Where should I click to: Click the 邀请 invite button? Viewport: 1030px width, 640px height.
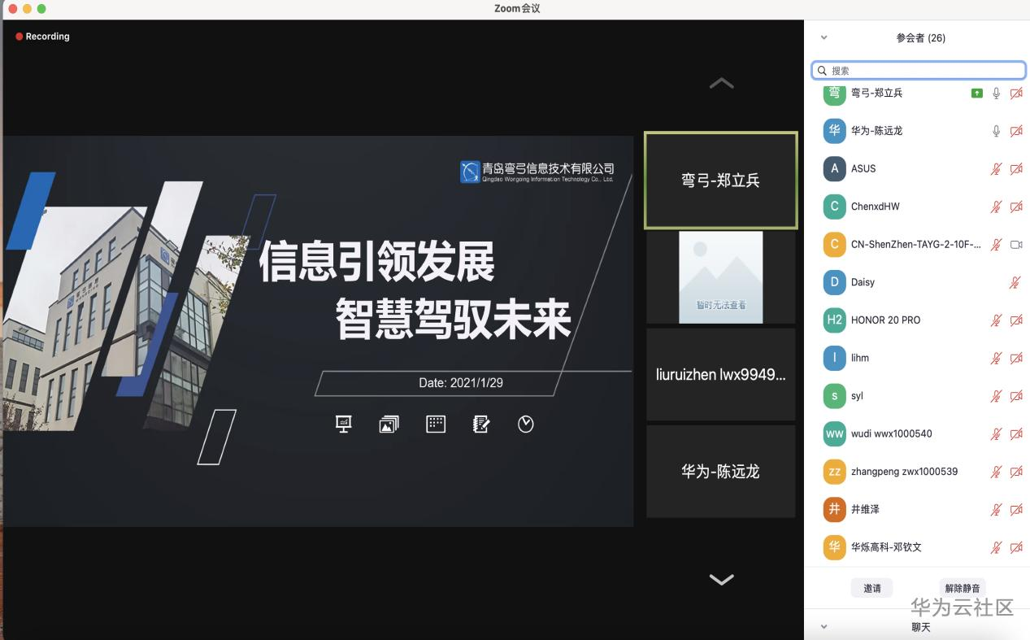tap(872, 588)
